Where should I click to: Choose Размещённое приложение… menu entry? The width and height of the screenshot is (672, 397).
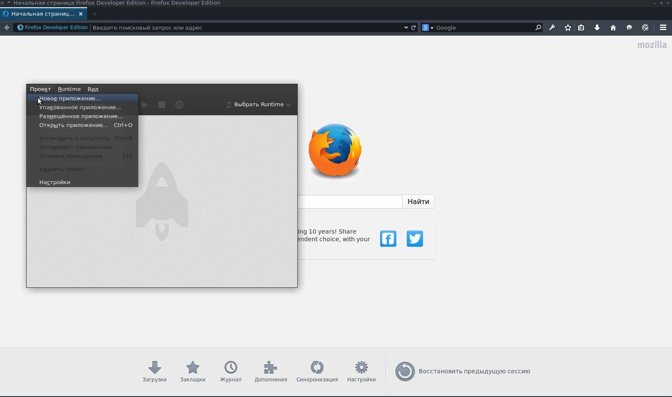point(82,116)
